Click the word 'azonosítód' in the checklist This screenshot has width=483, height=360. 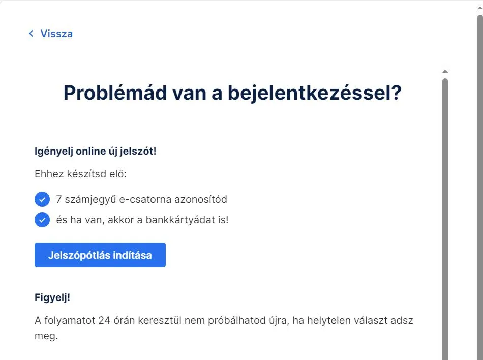tap(200, 199)
